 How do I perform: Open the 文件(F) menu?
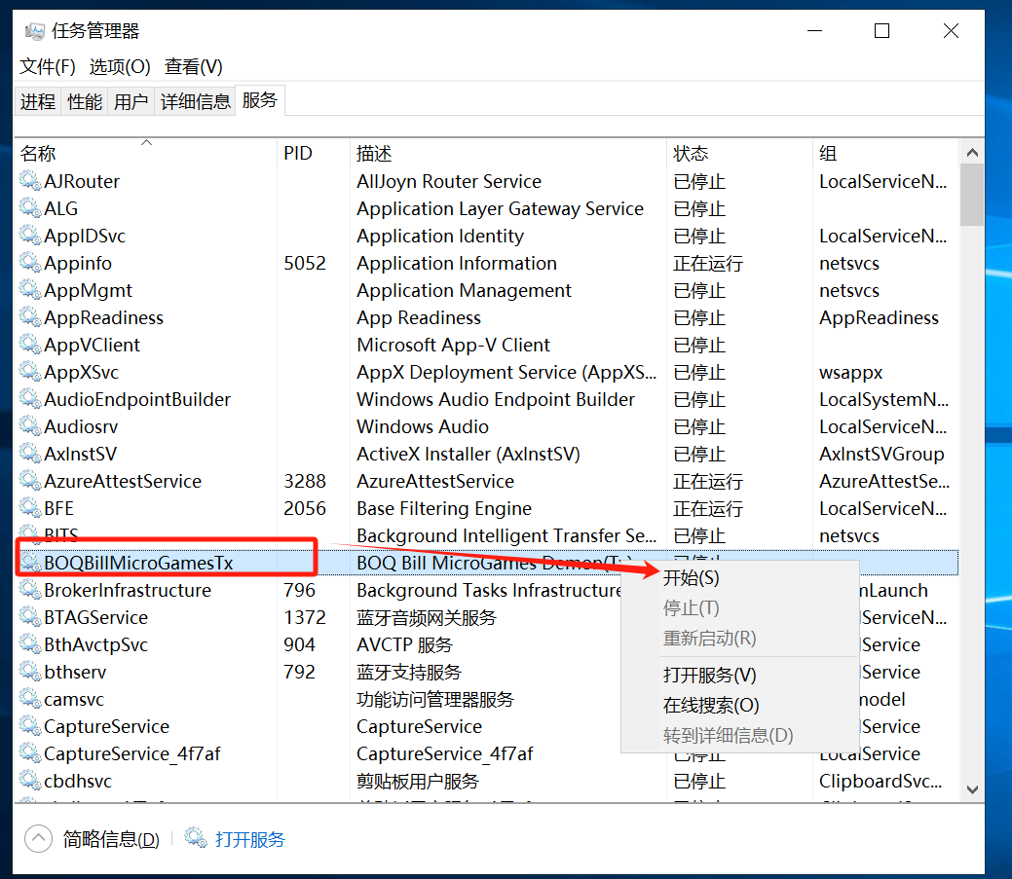(48, 66)
